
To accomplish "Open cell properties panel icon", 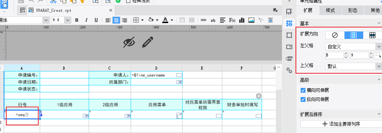I will 289,23.
